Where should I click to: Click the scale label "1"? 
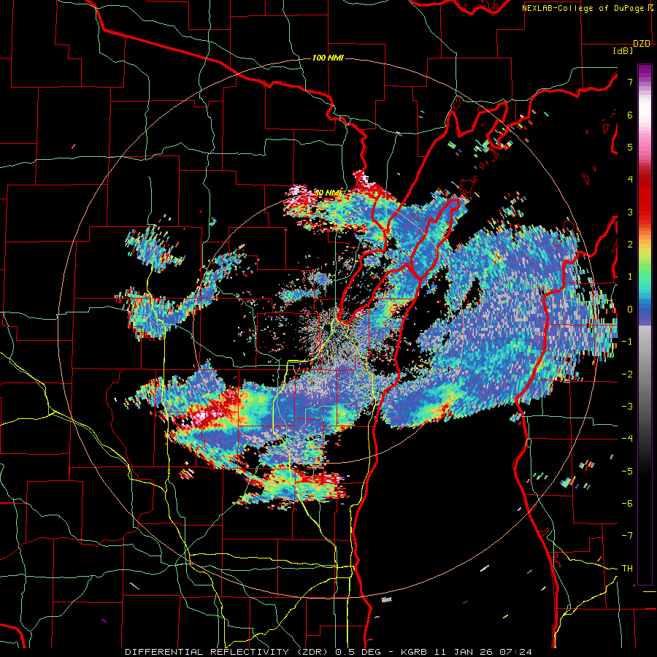(x=630, y=277)
